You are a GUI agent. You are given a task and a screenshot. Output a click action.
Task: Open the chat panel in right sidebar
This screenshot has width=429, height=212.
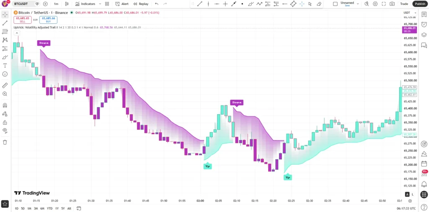[424, 45]
